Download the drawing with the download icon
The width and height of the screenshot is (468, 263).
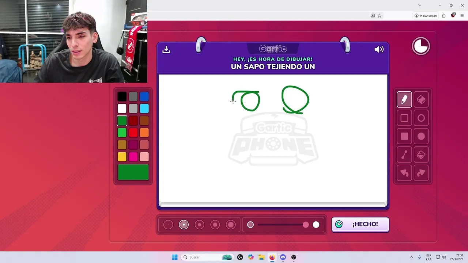[166, 49]
